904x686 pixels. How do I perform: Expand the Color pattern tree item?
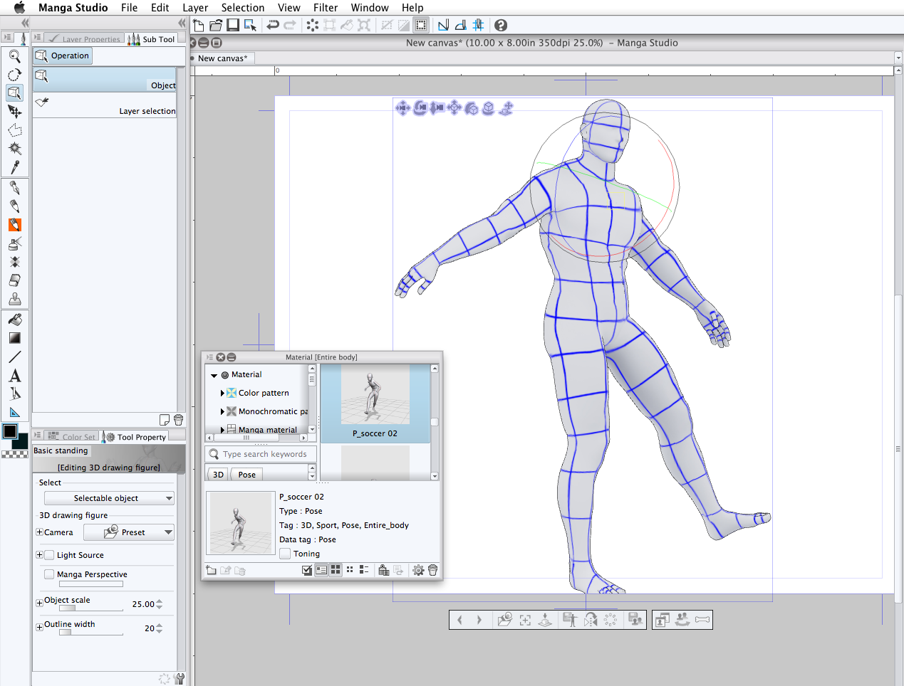pos(222,393)
